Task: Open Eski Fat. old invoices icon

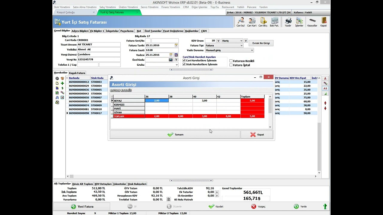Action: coord(274,22)
